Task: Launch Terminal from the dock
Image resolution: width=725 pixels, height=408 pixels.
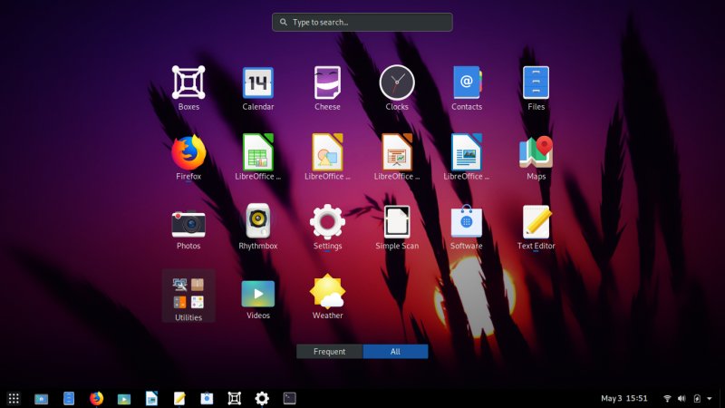Action: 289,398
